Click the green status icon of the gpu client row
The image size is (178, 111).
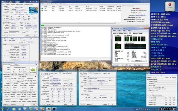tap(42, 11)
